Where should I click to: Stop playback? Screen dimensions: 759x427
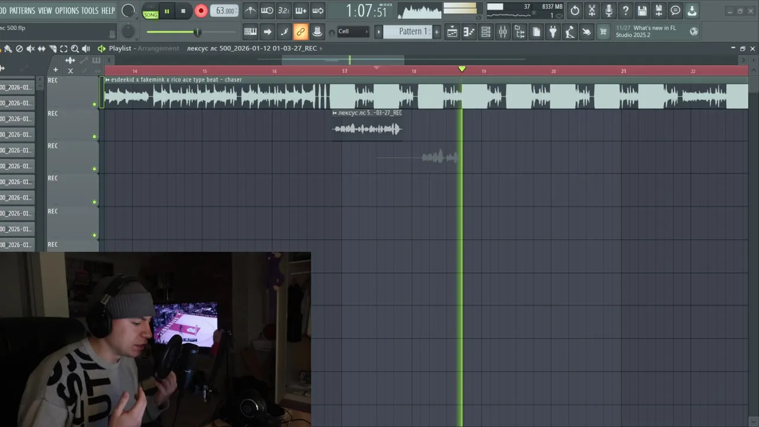click(183, 11)
